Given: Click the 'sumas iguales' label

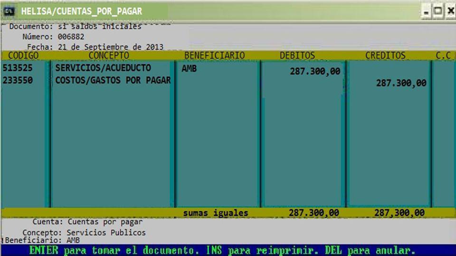Looking at the screenshot, I should coord(216,213).
